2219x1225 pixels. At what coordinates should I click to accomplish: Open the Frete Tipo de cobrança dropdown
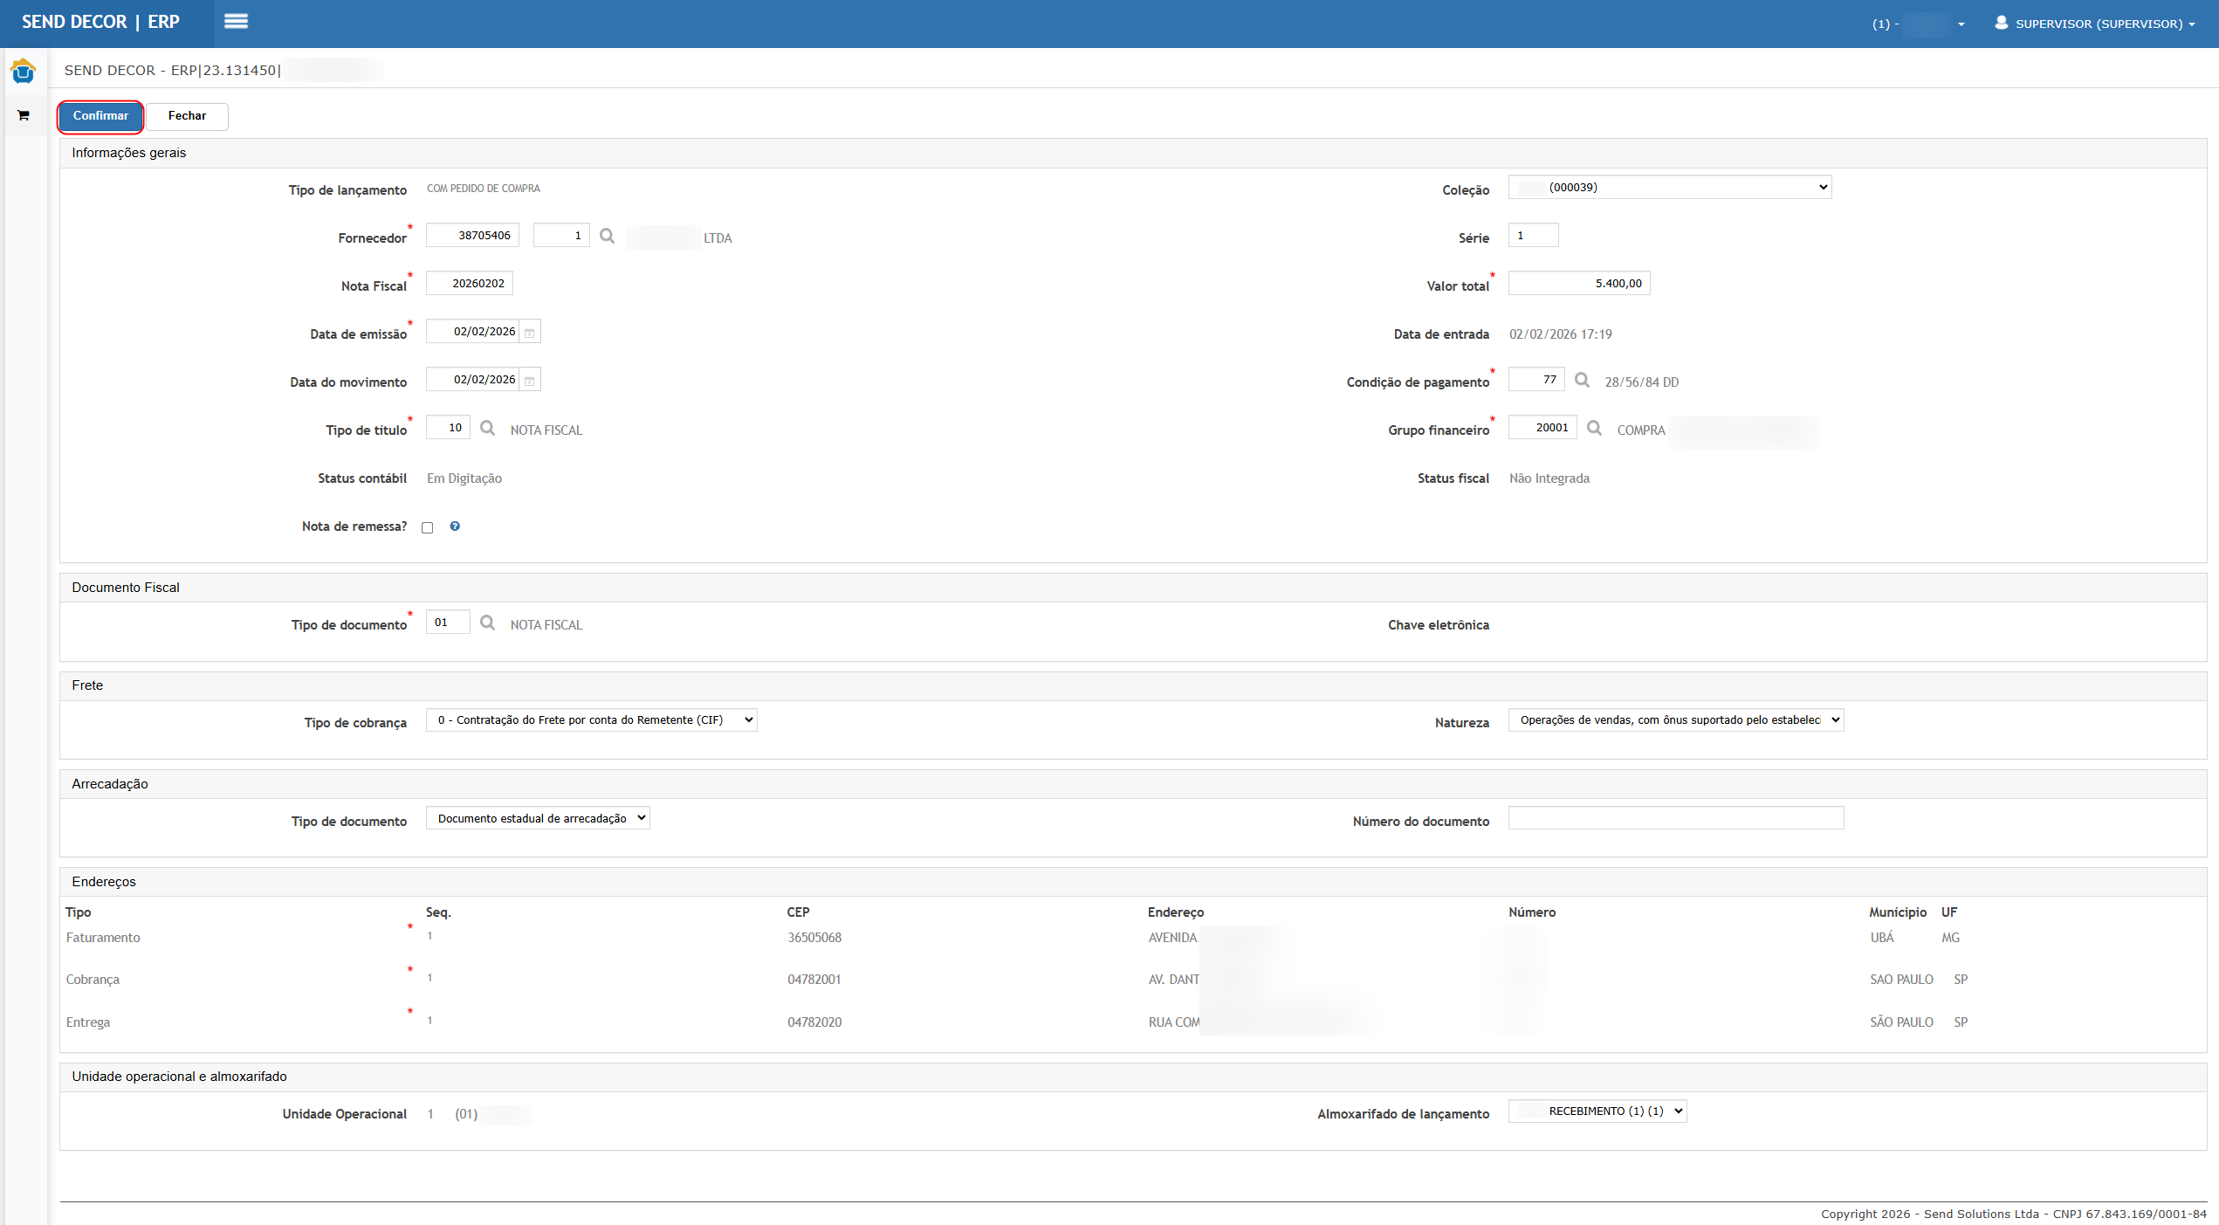(591, 720)
